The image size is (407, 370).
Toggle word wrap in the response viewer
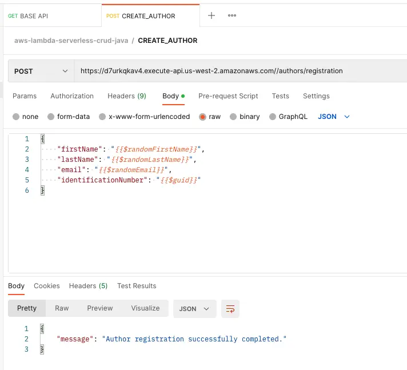[230, 309]
